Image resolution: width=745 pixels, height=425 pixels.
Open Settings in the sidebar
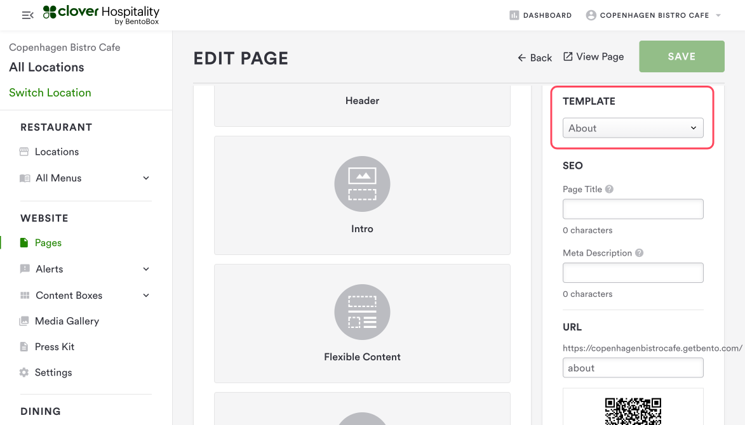tap(53, 372)
